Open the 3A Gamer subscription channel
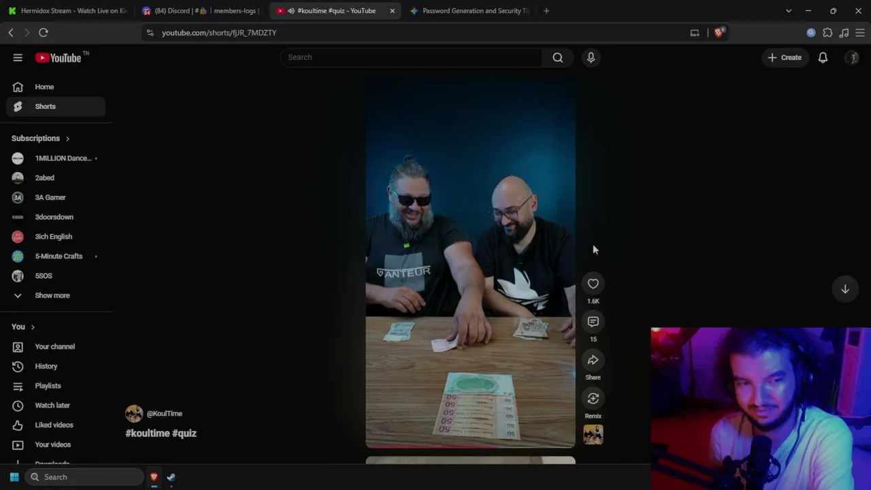The image size is (871, 490). 56,197
